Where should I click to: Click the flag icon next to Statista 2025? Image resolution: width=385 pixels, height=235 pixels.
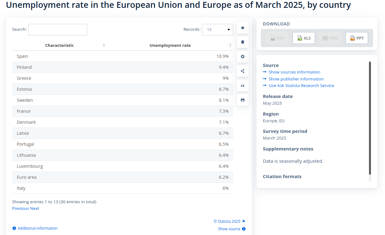[244, 221]
